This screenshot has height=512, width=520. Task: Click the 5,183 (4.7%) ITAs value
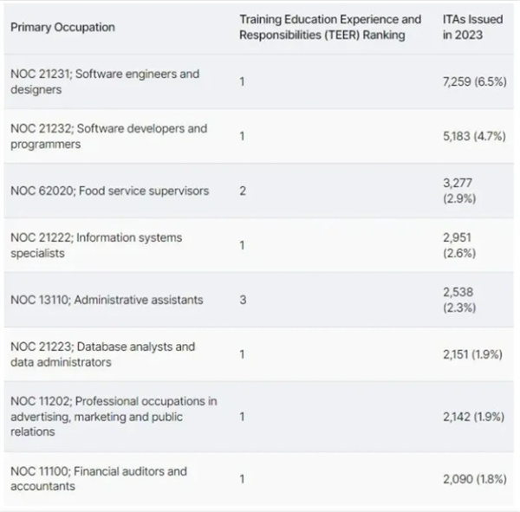tap(473, 136)
